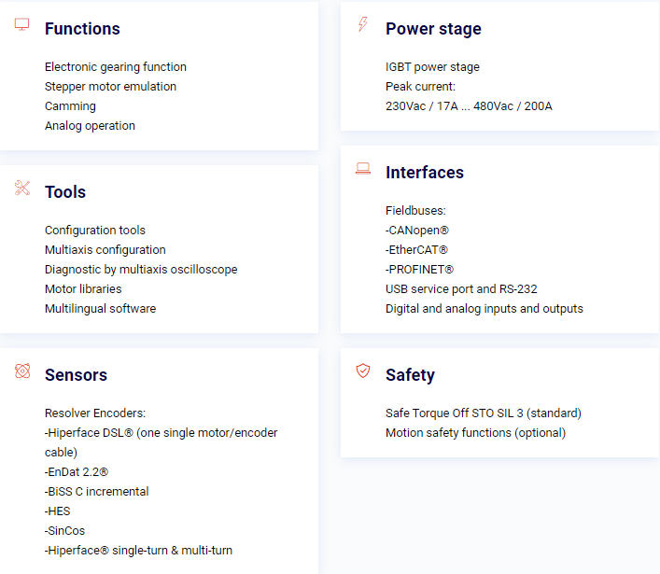Click the Multiaxis configuration line
This screenshot has height=574, width=660.
pyautogui.click(x=105, y=250)
